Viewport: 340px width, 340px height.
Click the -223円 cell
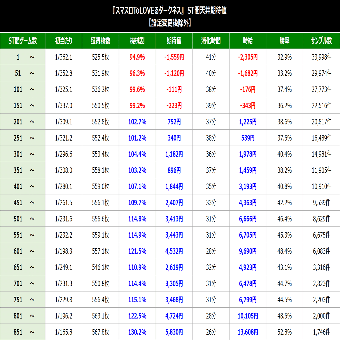(x=174, y=106)
